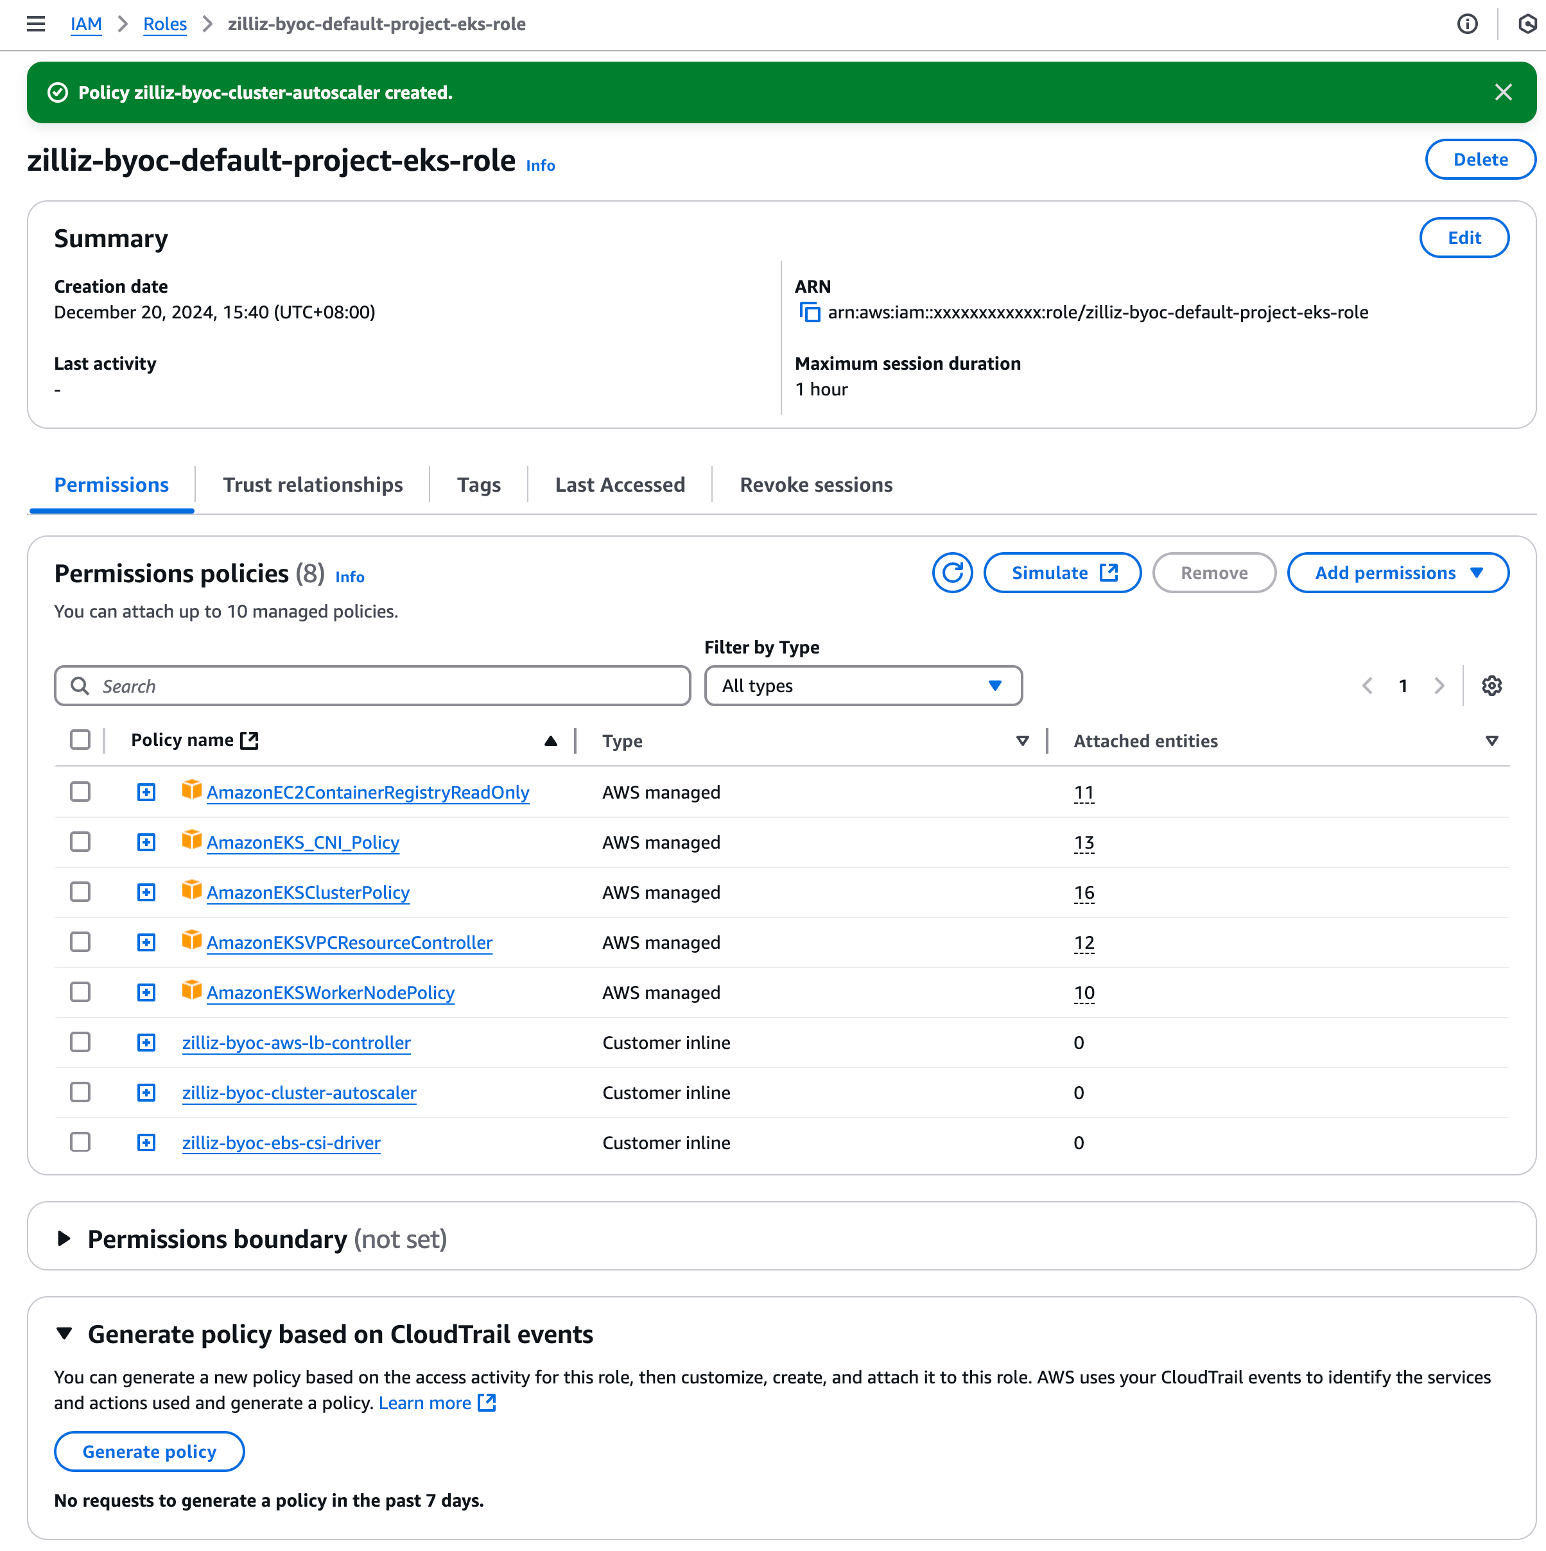The width and height of the screenshot is (1546, 1551).
Task: Click the external link icon next to Learn more
Action: [487, 1403]
